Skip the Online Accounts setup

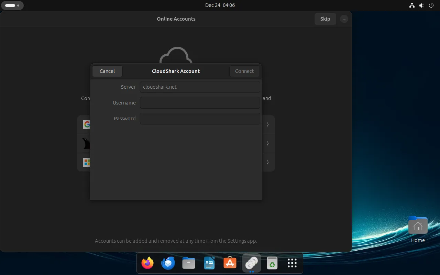(325, 19)
